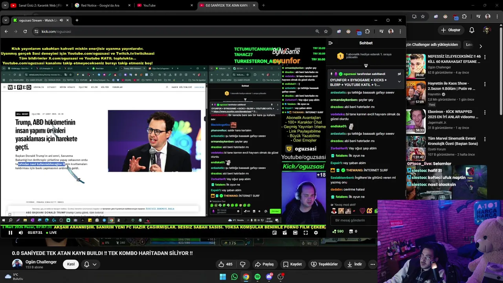Share video via Paylaş
Viewport: 503px width, 283px height.
(x=264, y=264)
